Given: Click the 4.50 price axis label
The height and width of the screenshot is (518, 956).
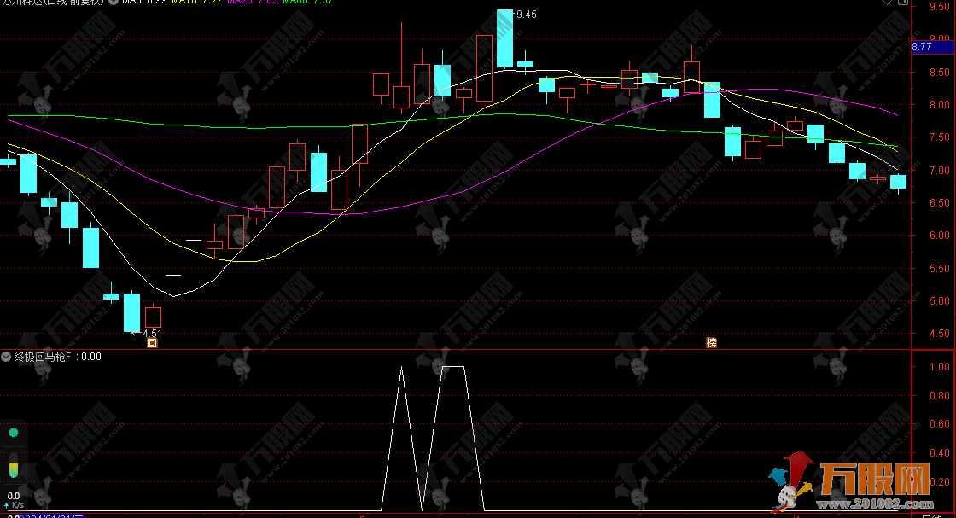Looking at the screenshot, I should point(940,334).
